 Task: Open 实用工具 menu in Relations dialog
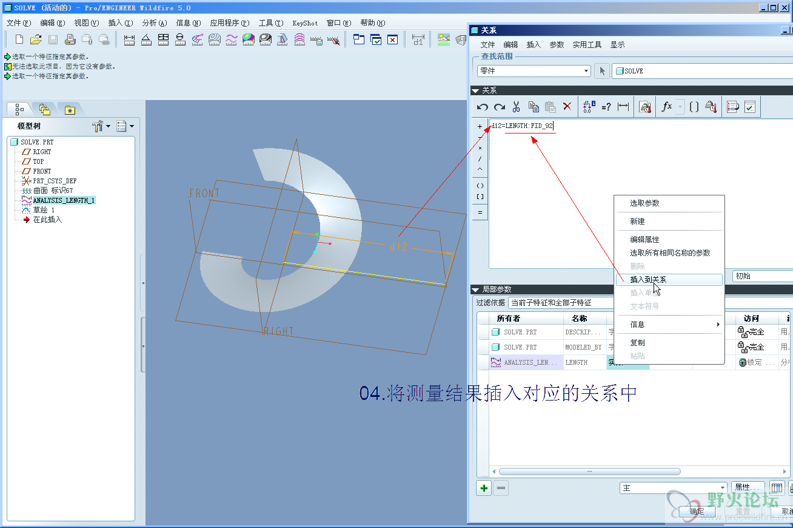587,45
